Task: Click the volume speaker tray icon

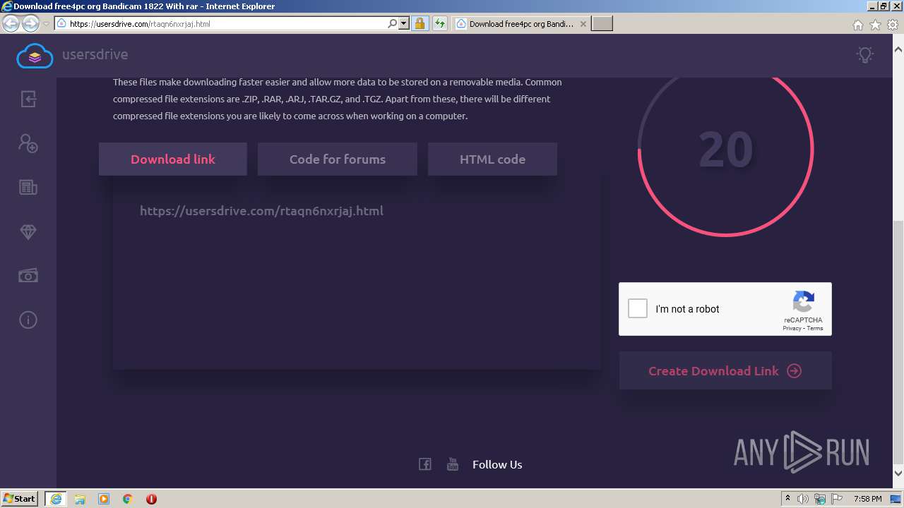Action: [803, 499]
